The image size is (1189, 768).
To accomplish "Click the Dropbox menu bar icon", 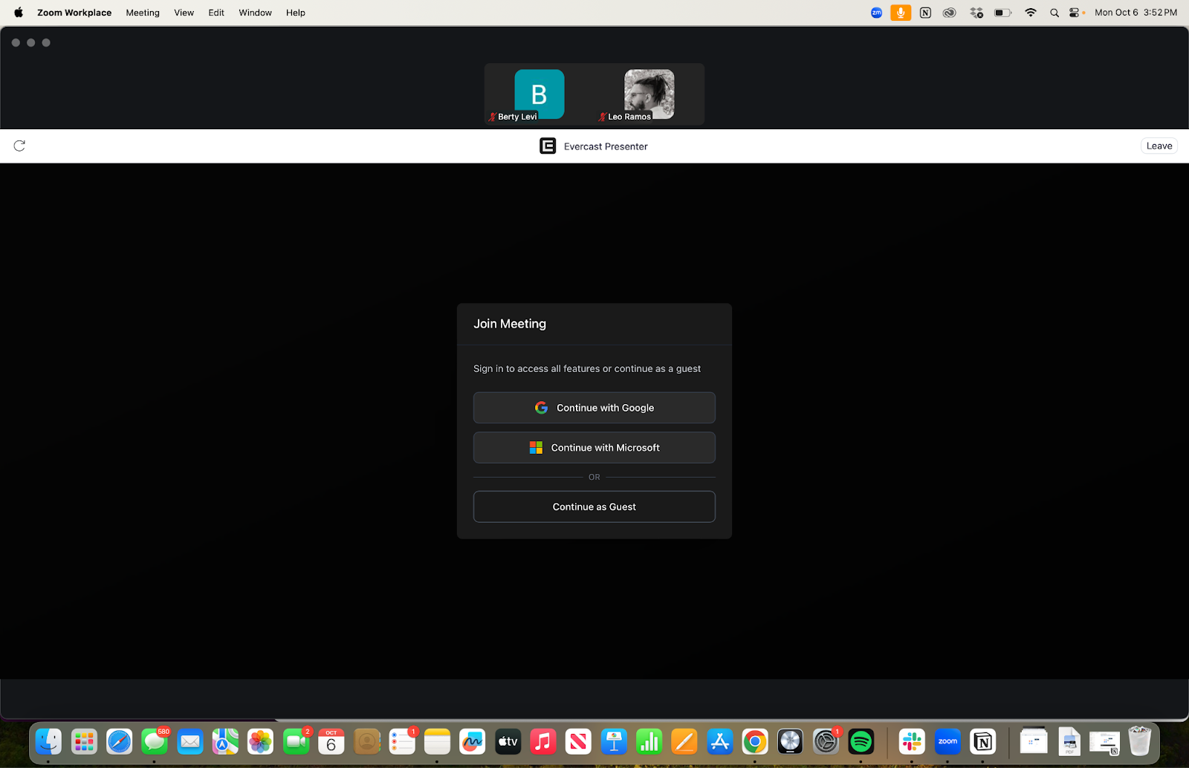I will (976, 13).
